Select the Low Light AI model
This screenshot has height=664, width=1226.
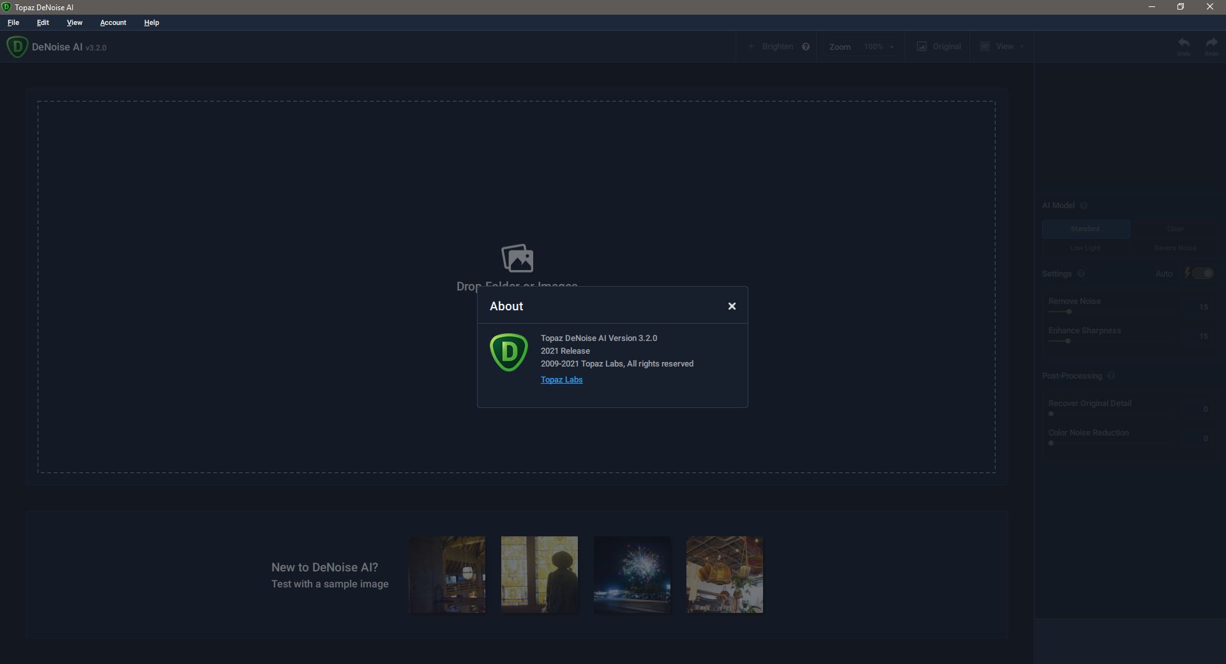1086,248
